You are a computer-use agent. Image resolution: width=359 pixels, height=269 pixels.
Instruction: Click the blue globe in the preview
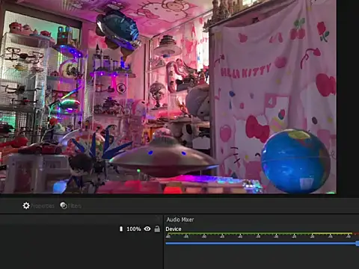[296, 161]
